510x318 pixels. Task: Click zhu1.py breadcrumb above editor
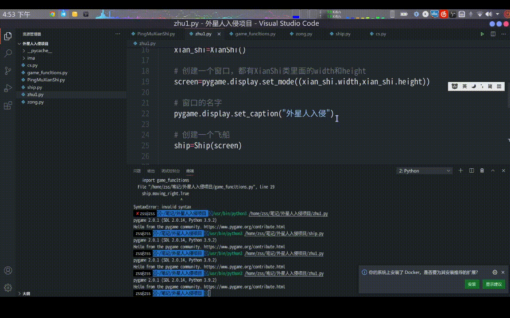(147, 43)
